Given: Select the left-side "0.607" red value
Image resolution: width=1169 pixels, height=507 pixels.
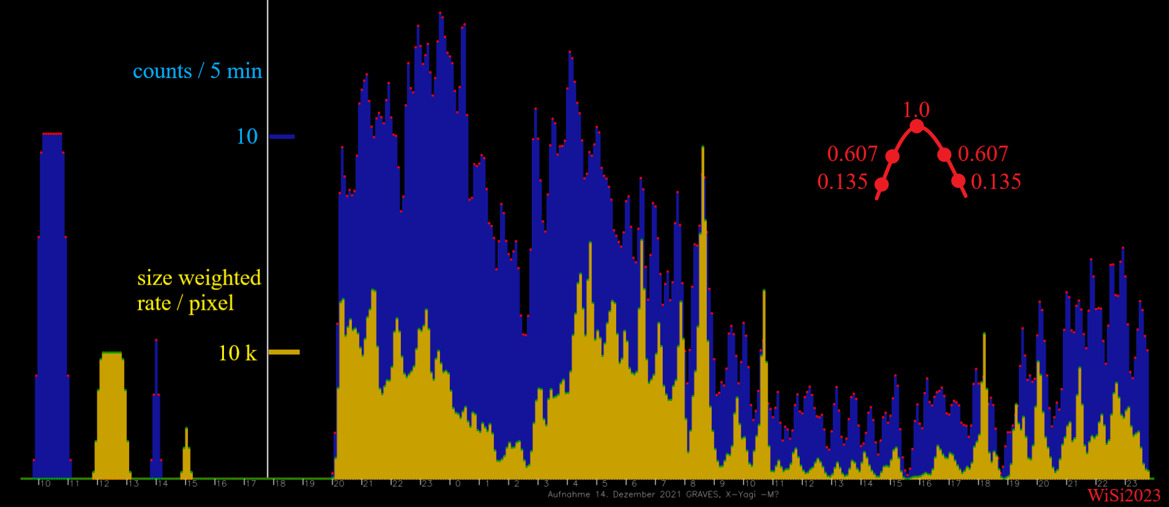Looking at the screenshot, I should (x=852, y=154).
